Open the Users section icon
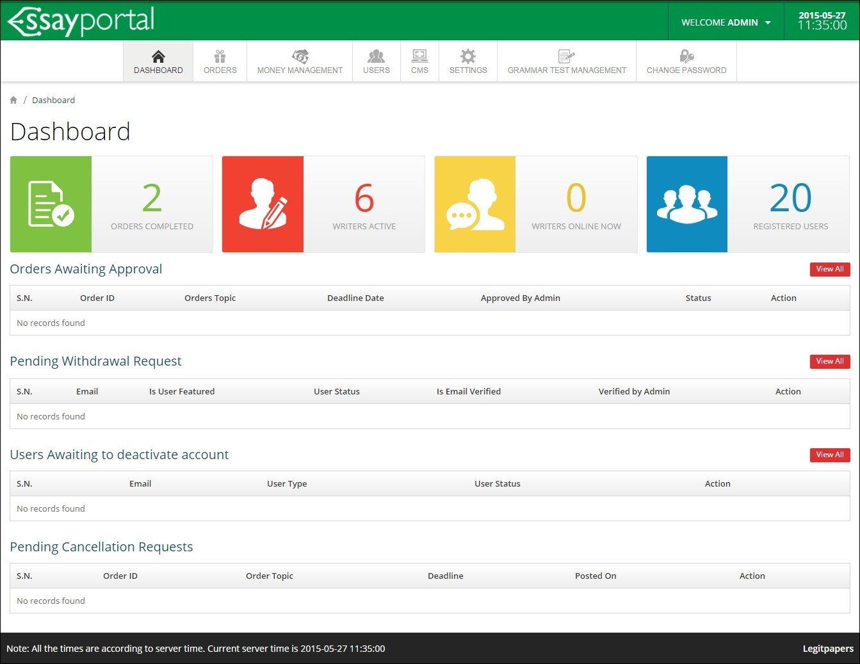The image size is (860, 664). (376, 56)
